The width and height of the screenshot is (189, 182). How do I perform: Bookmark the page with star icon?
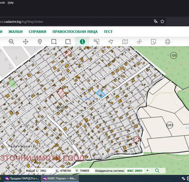click(162, 21)
